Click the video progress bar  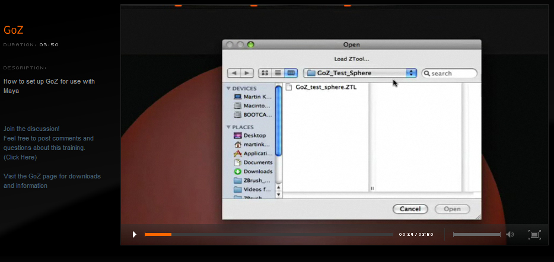(269, 234)
